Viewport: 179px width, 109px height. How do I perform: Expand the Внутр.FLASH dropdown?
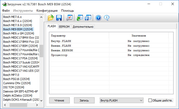pyautogui.click(x=121, y=100)
